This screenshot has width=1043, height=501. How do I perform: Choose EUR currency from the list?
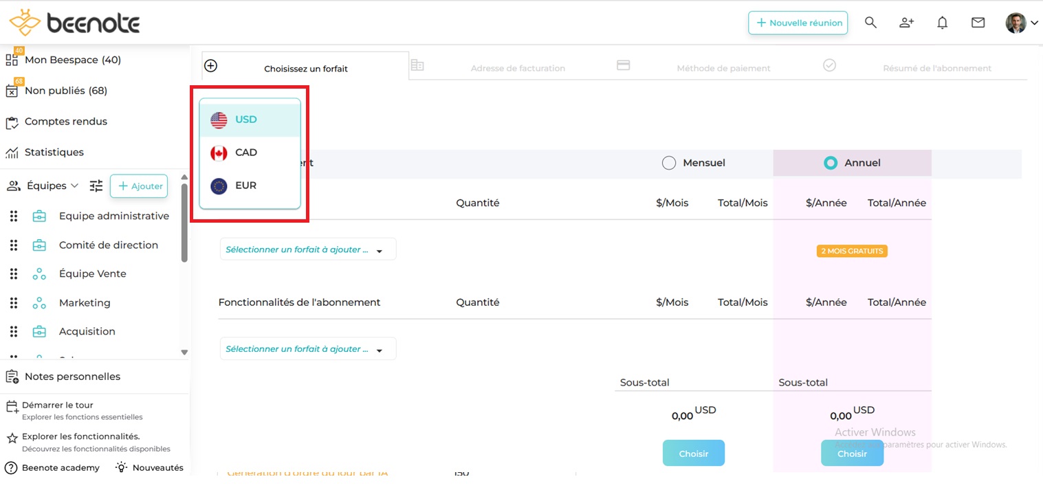pos(245,186)
